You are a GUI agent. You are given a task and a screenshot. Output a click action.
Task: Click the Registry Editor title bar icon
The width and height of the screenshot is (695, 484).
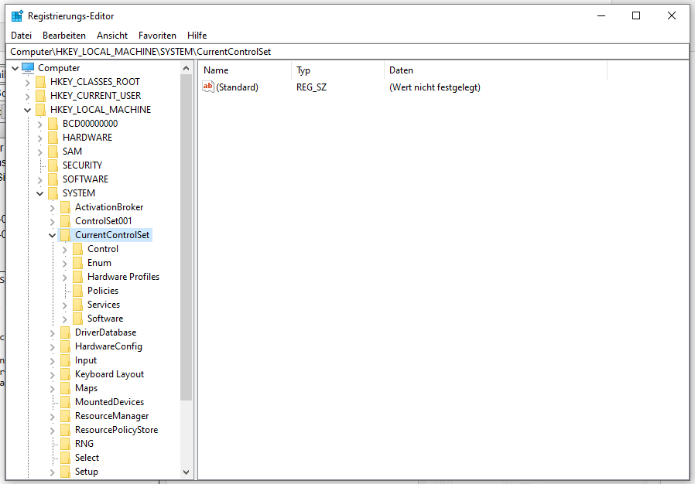pos(17,16)
